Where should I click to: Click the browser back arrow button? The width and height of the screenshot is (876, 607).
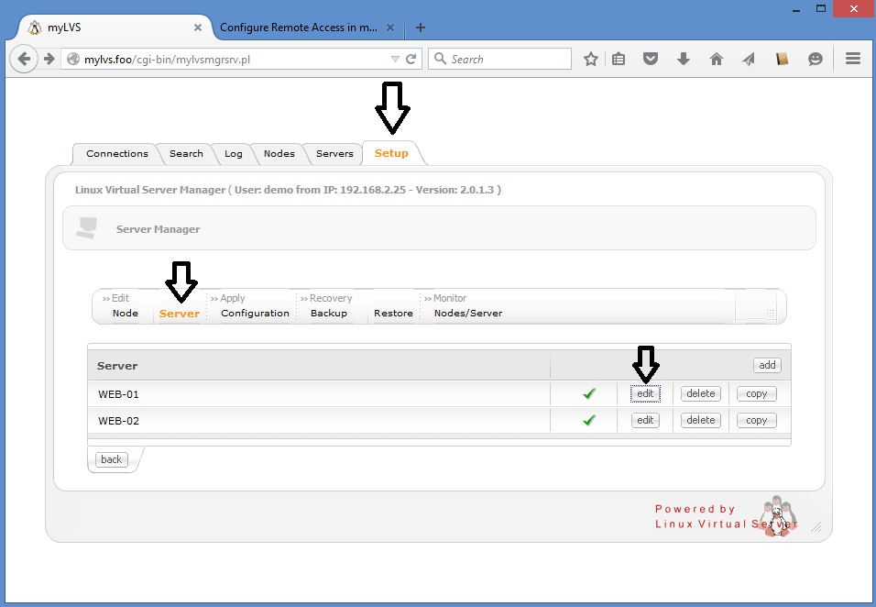click(x=25, y=59)
